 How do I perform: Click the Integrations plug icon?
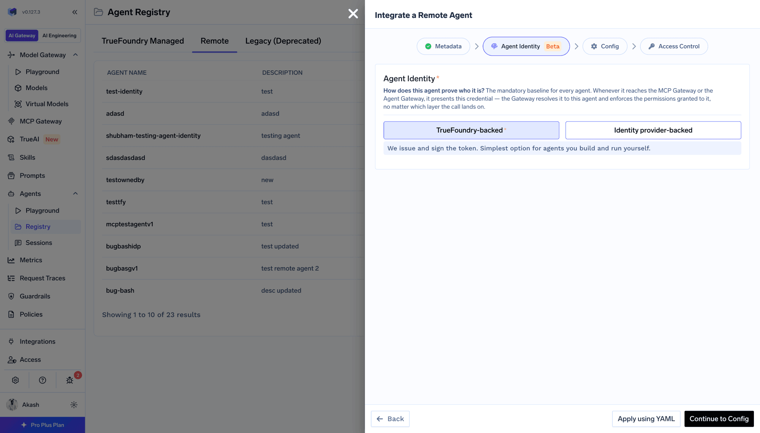point(11,341)
